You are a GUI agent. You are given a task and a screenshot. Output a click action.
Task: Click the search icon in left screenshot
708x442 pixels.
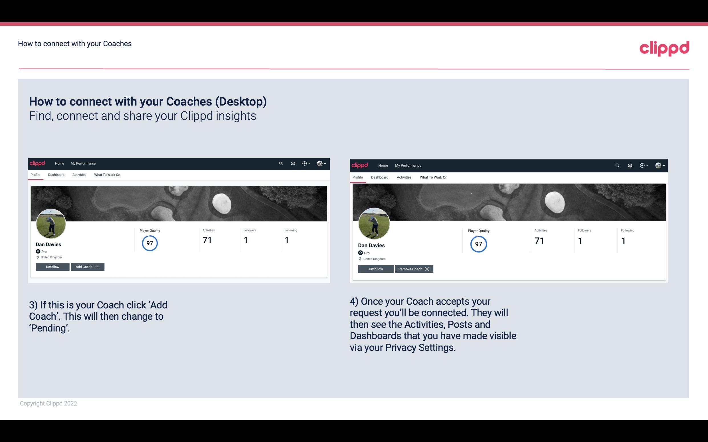pos(281,163)
